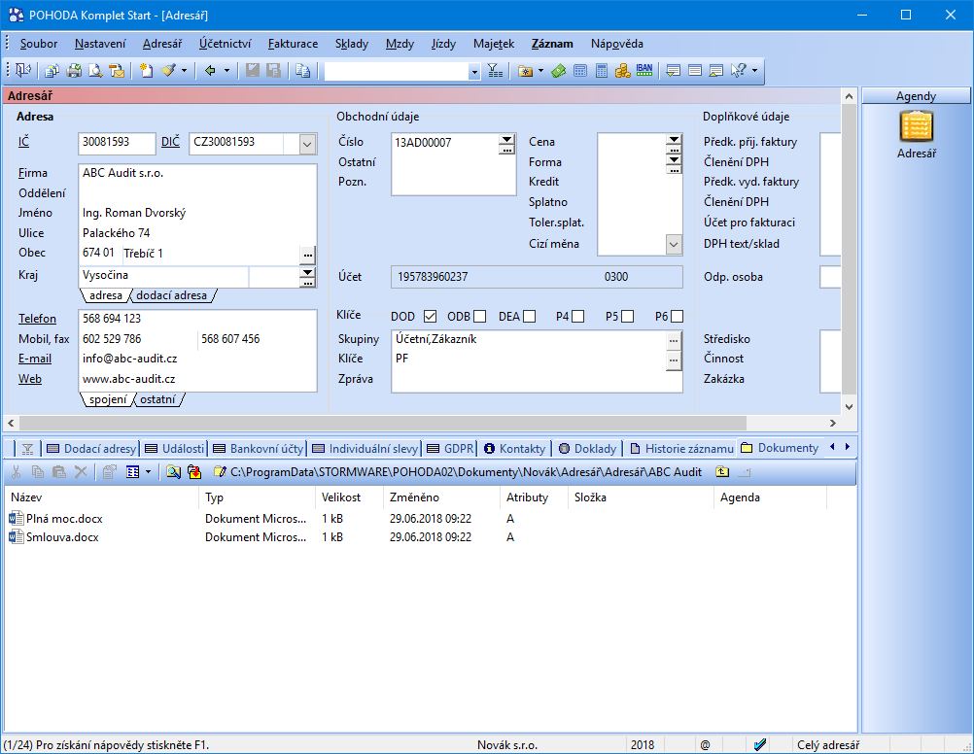The width and height of the screenshot is (974, 754).
Task: Click the copy record icon in the toolbar
Action: [x=302, y=70]
